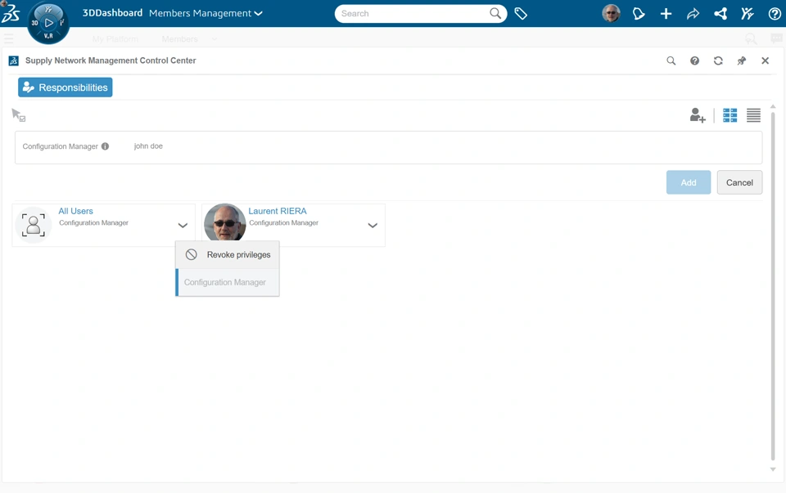Open the Members Management dashboard dropdown

click(206, 14)
